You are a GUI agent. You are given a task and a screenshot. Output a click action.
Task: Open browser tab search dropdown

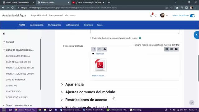pos(175,2)
